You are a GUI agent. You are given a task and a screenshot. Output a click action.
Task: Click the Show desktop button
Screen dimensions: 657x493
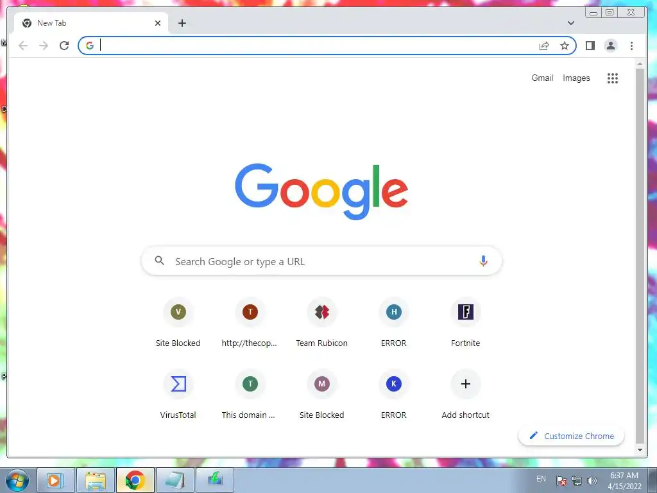[x=653, y=480]
